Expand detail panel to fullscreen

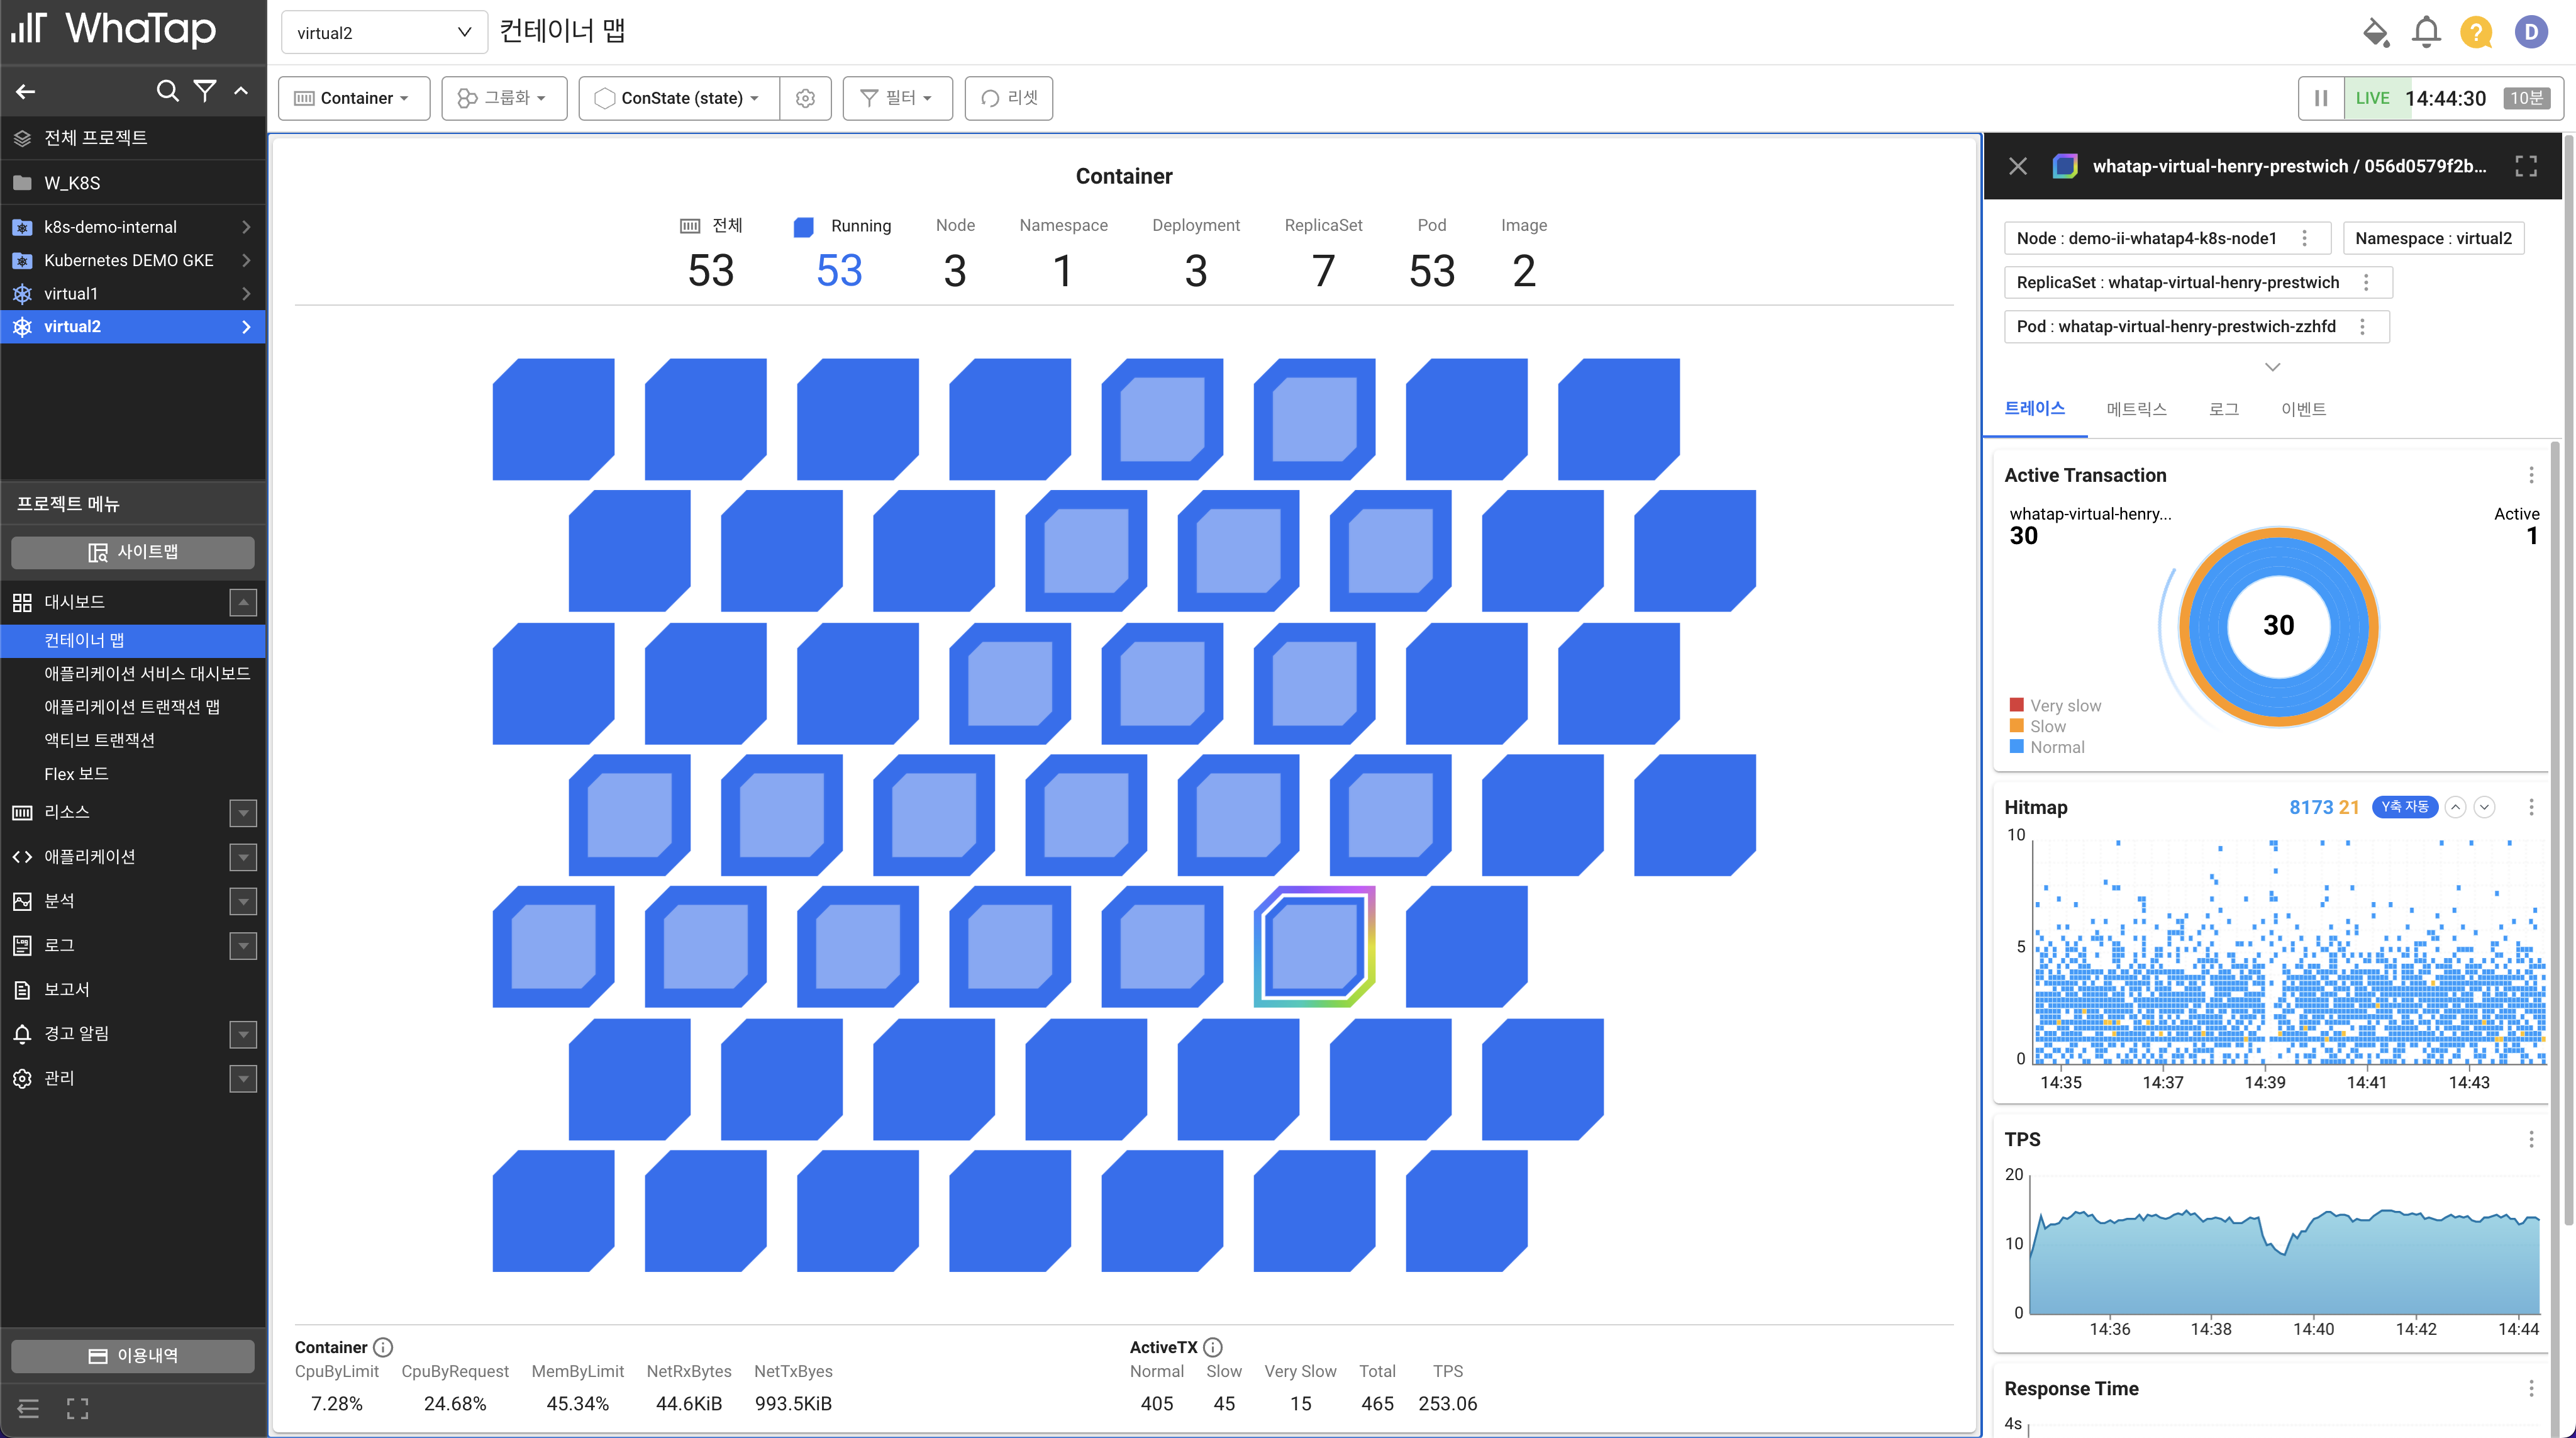click(x=2525, y=166)
